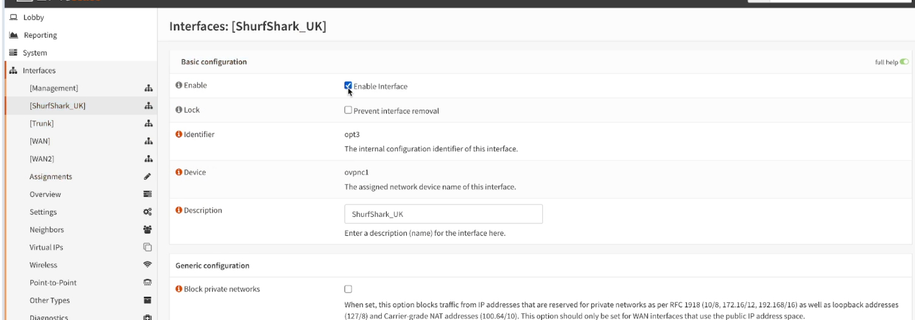Image resolution: width=915 pixels, height=320 pixels.
Task: Click info icon next to Identifier
Action: tap(179, 134)
